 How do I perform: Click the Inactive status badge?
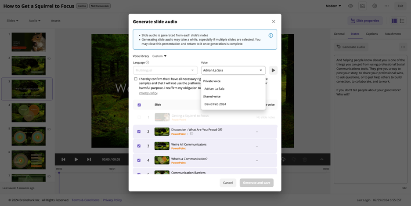[82, 6]
